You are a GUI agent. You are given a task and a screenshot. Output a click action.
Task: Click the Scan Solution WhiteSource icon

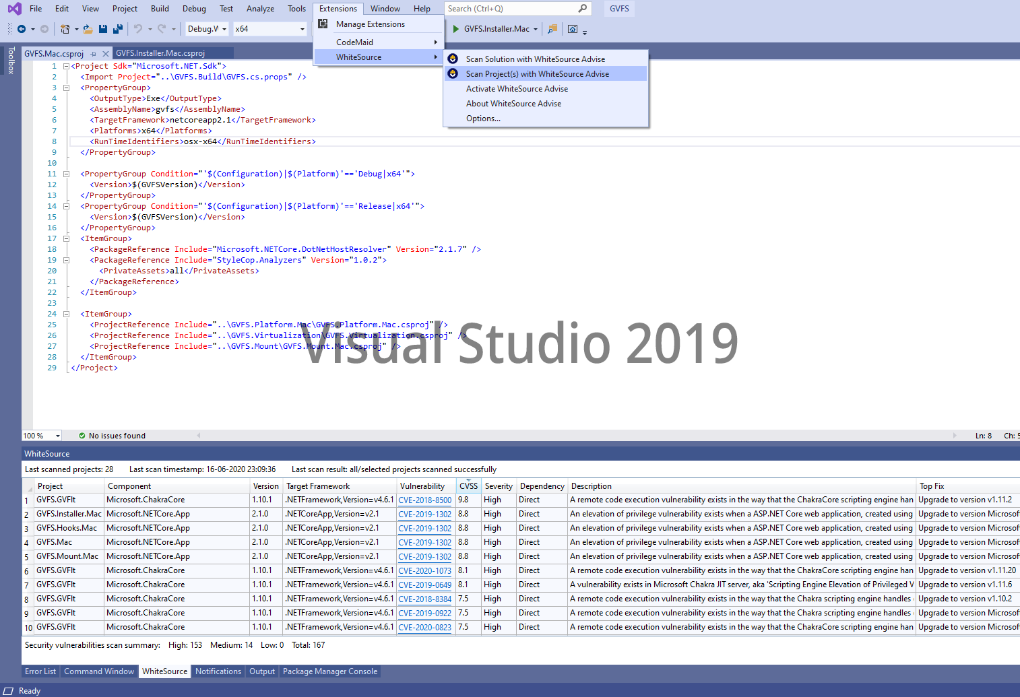tap(453, 59)
